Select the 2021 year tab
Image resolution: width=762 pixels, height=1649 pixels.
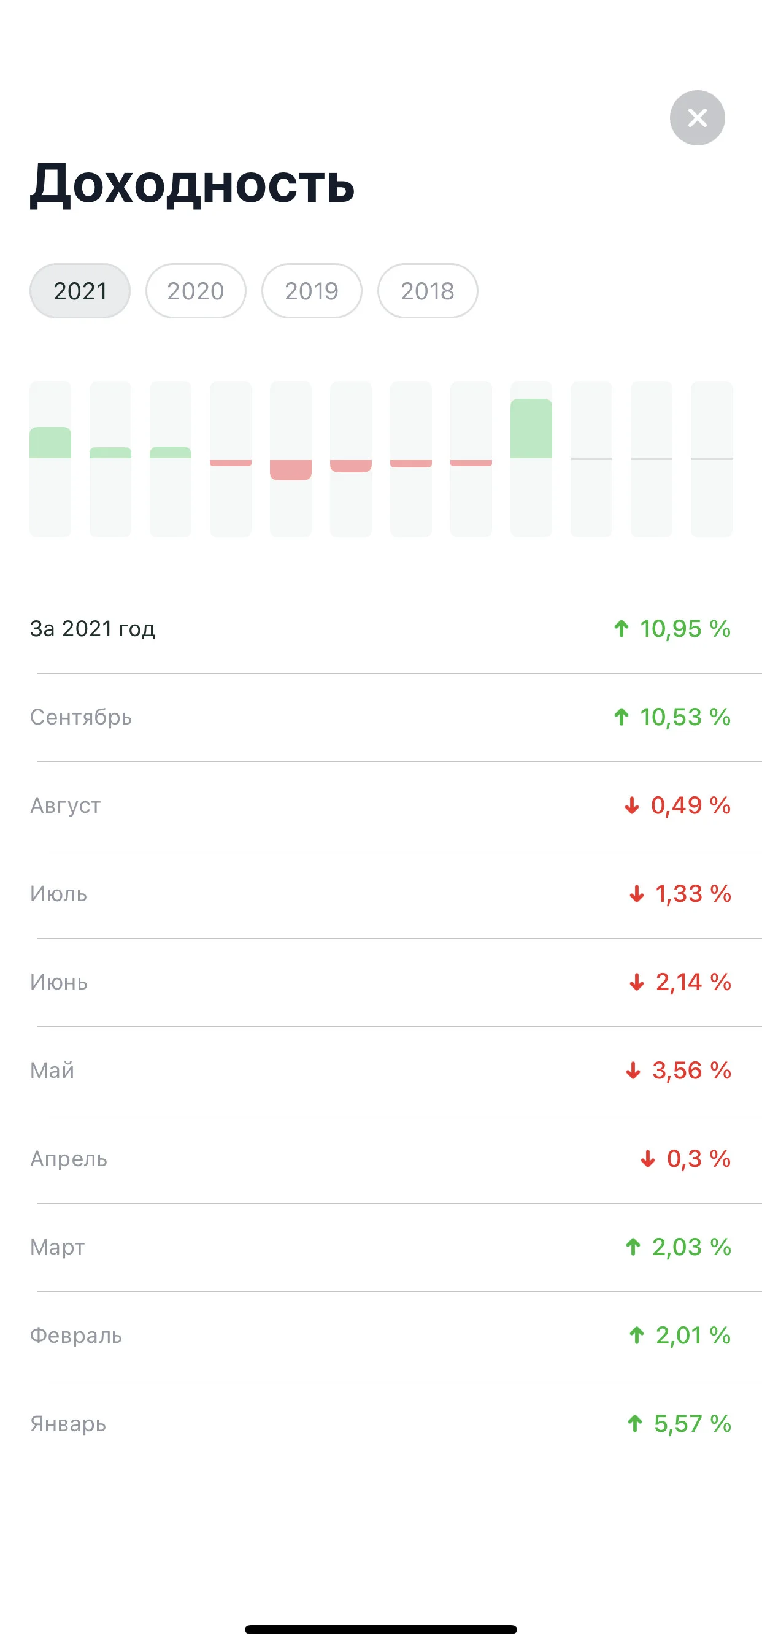[x=80, y=291]
